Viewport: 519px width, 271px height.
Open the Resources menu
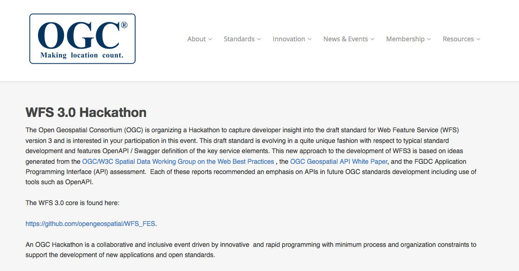click(x=461, y=39)
